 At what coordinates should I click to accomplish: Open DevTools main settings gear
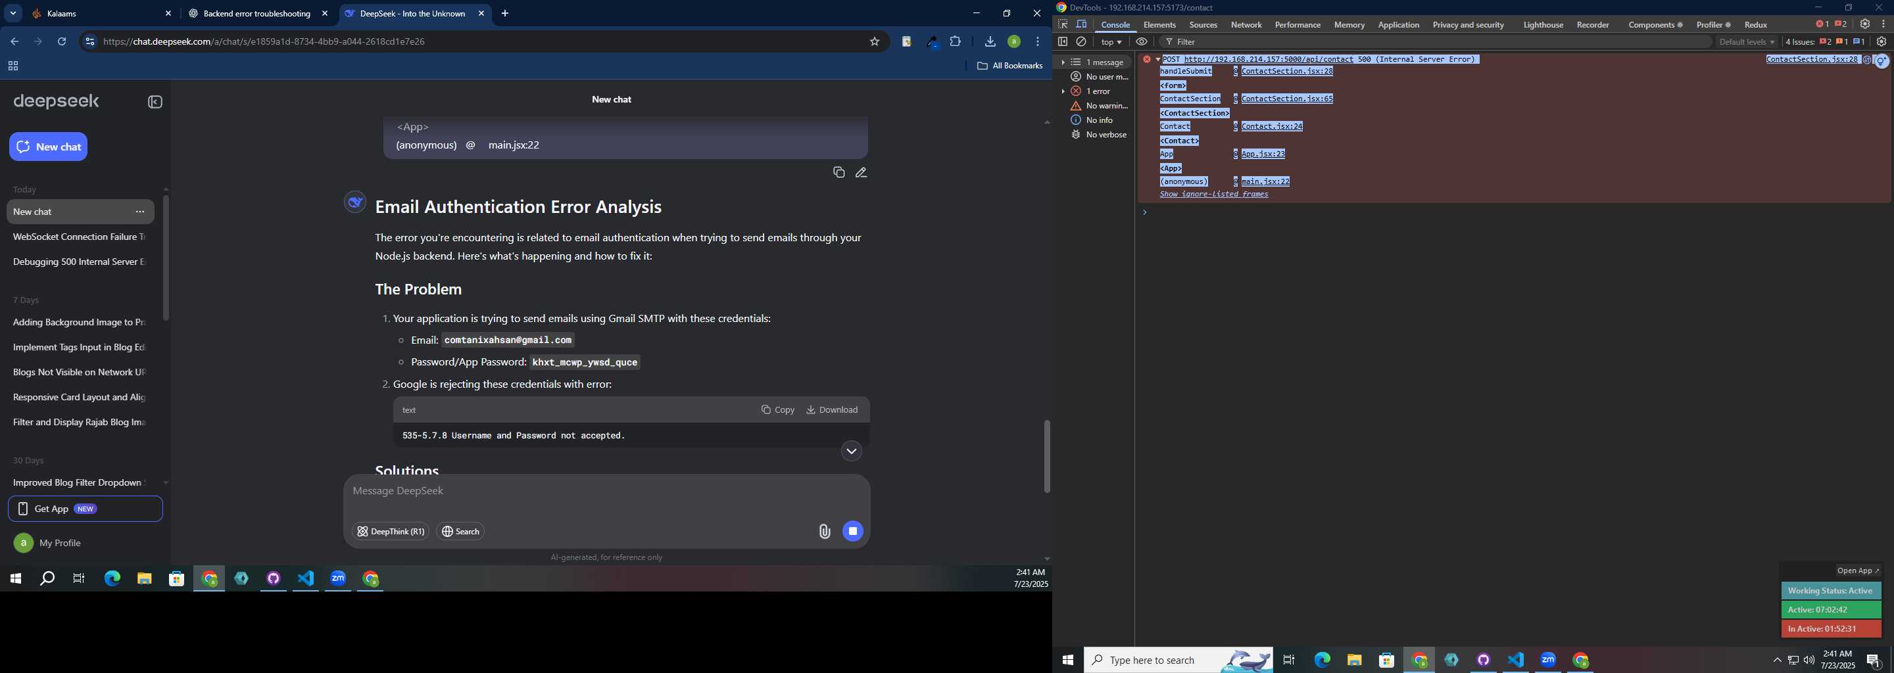(x=1864, y=24)
